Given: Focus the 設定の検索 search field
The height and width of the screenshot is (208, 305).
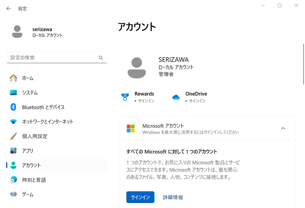Looking at the screenshot, I should [x=57, y=58].
